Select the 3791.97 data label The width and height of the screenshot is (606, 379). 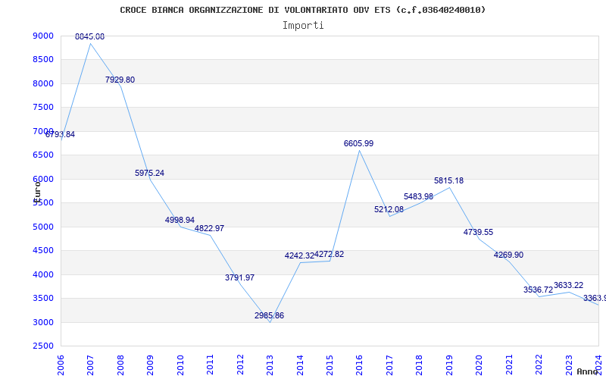click(239, 277)
